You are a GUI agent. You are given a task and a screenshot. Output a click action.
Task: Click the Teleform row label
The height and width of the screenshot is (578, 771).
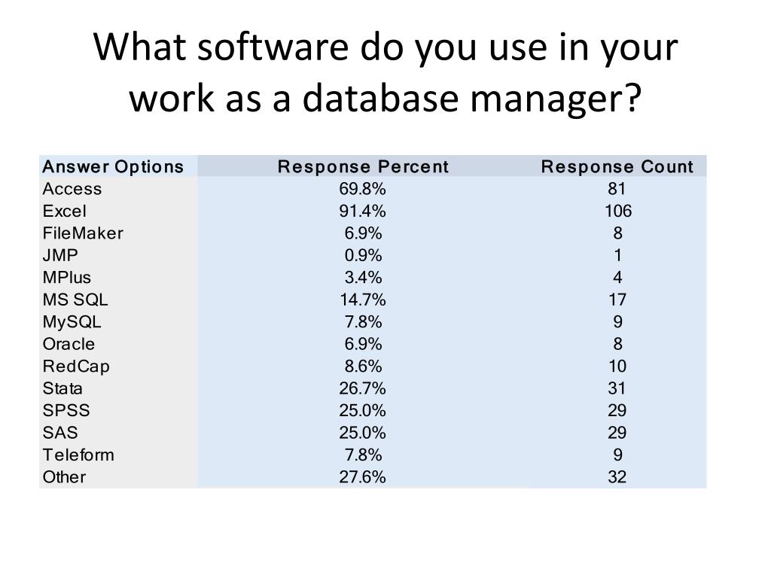[78, 455]
